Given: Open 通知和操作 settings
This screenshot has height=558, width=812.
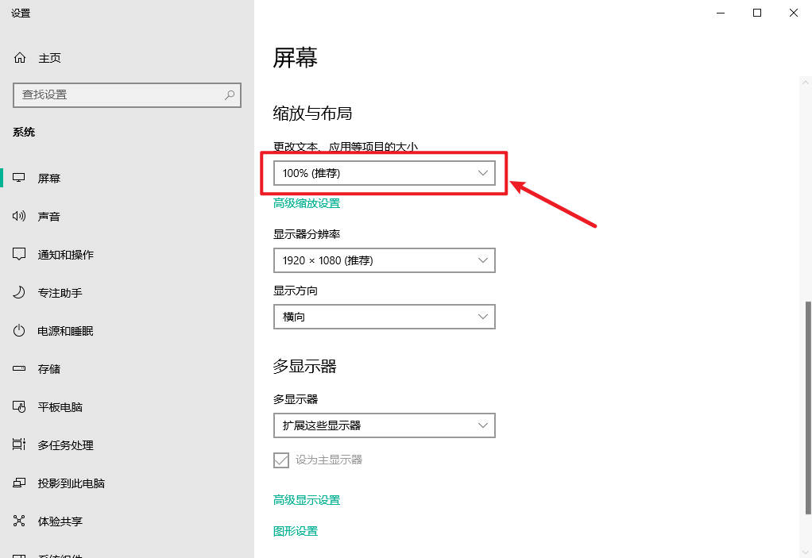Looking at the screenshot, I should click(66, 255).
